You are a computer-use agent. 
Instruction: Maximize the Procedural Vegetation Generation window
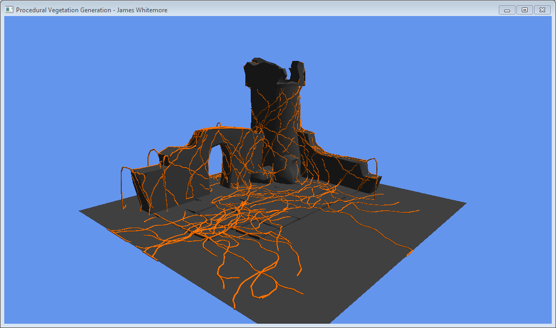pyautogui.click(x=524, y=10)
